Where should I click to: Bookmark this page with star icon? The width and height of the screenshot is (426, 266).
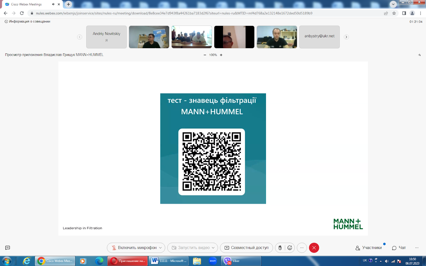click(x=394, y=13)
